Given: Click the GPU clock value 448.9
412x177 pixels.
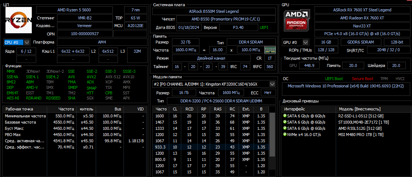Looking at the screenshot, I should [309, 65].
